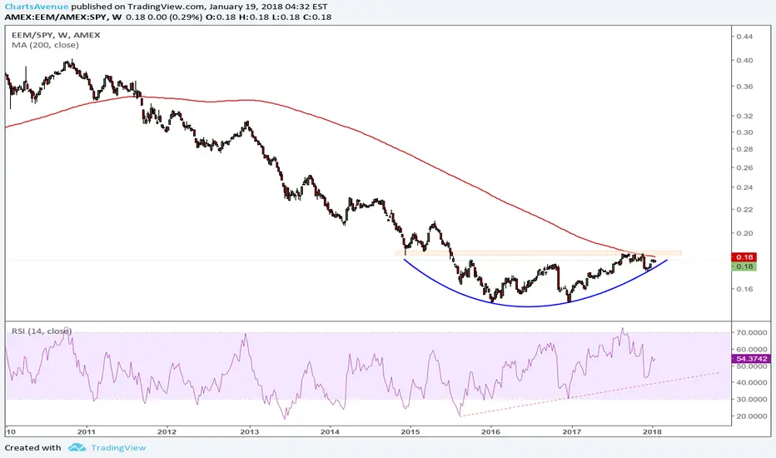
Task: Click the 20.0000 RSI axis value
Action: [752, 416]
